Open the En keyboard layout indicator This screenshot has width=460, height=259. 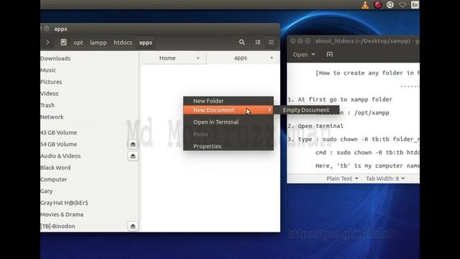click(x=415, y=5)
